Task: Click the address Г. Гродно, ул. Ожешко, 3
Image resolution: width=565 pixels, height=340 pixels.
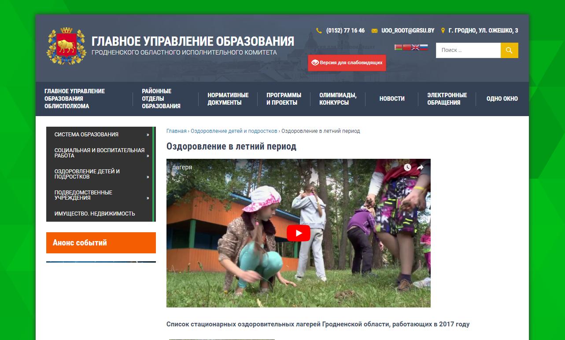Action: click(483, 31)
